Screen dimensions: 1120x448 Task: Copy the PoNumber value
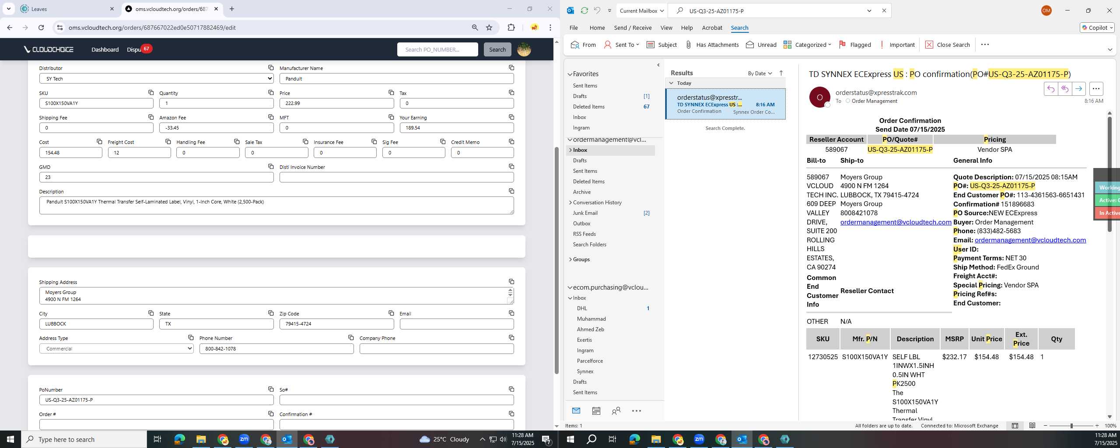[271, 389]
